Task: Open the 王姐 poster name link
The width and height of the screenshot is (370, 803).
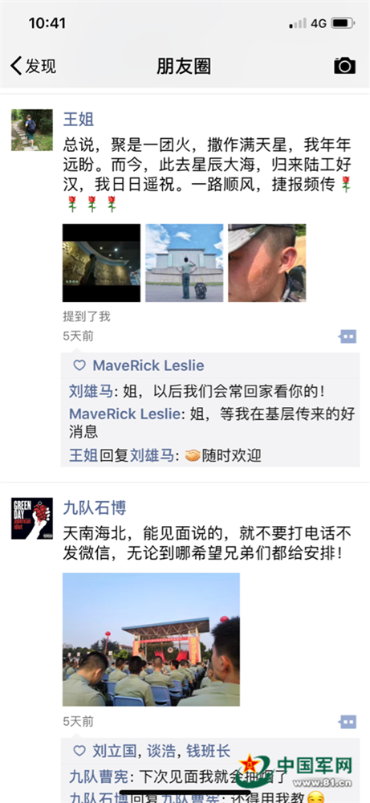Action: [x=79, y=120]
